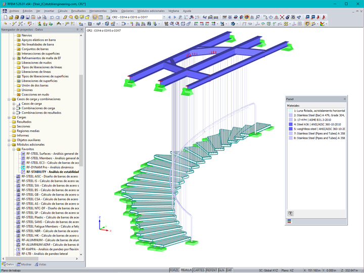Image resolution: width=364 pixels, height=273 pixels.
Task: Click Steel A36 material color swatch
Action: coord(290,124)
